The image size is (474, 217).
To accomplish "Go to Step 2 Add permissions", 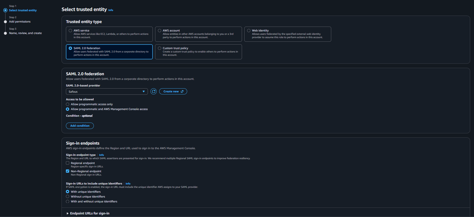I will [x=20, y=22].
